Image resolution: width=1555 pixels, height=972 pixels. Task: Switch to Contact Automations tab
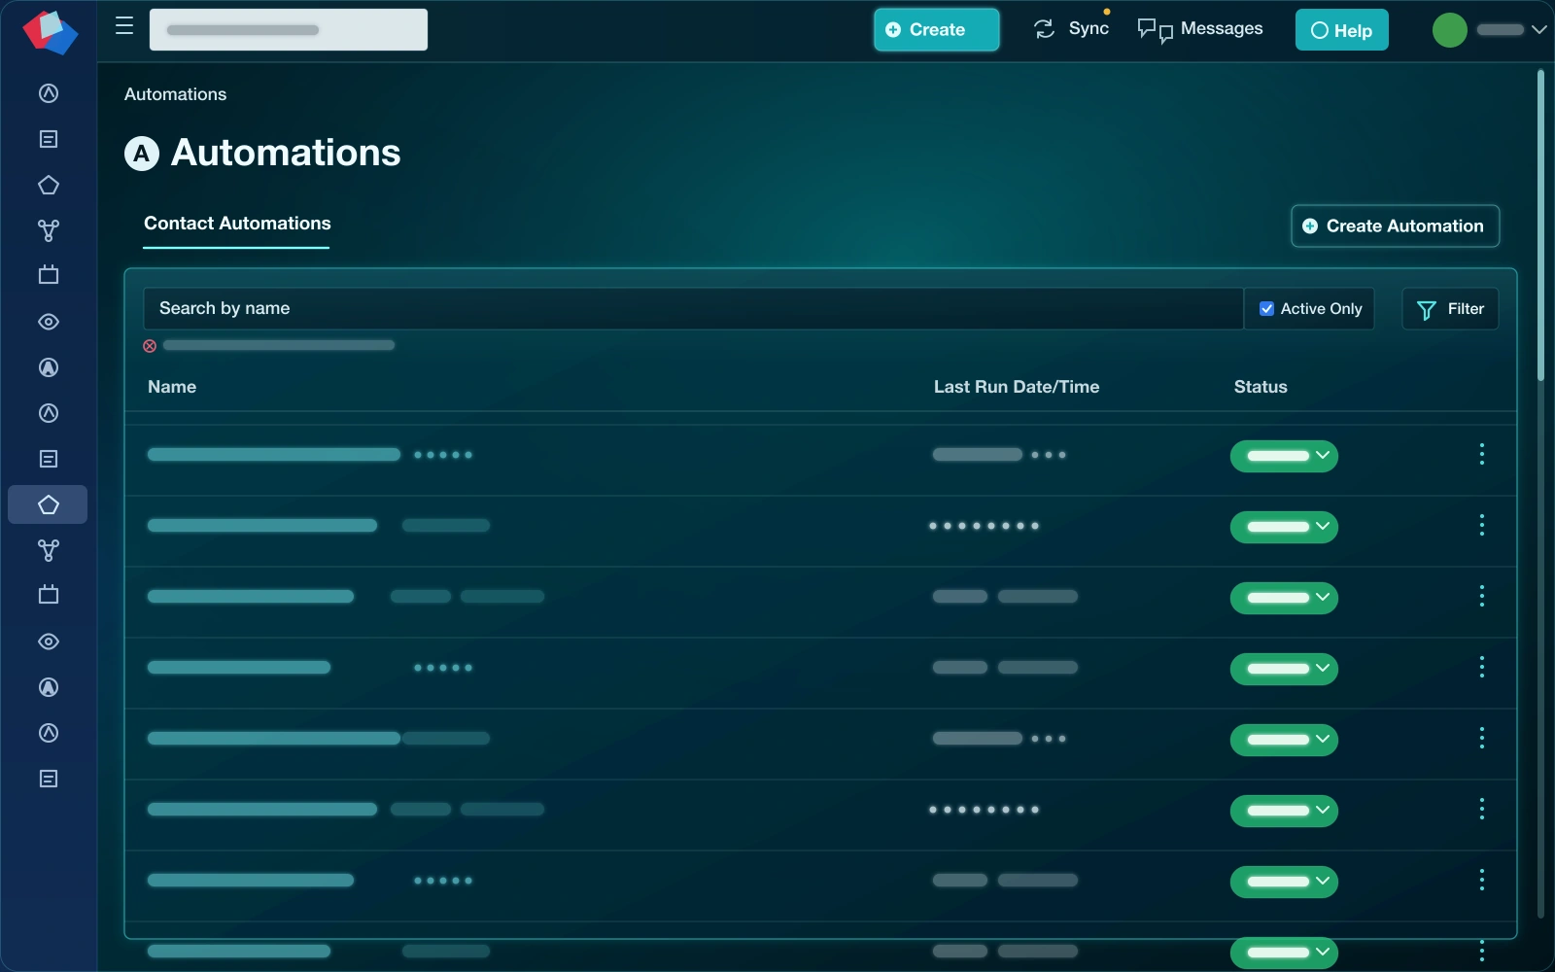pyautogui.click(x=237, y=224)
